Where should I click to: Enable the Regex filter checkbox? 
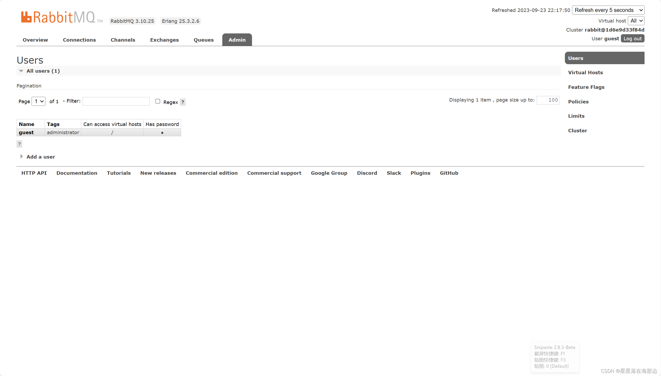click(x=158, y=101)
